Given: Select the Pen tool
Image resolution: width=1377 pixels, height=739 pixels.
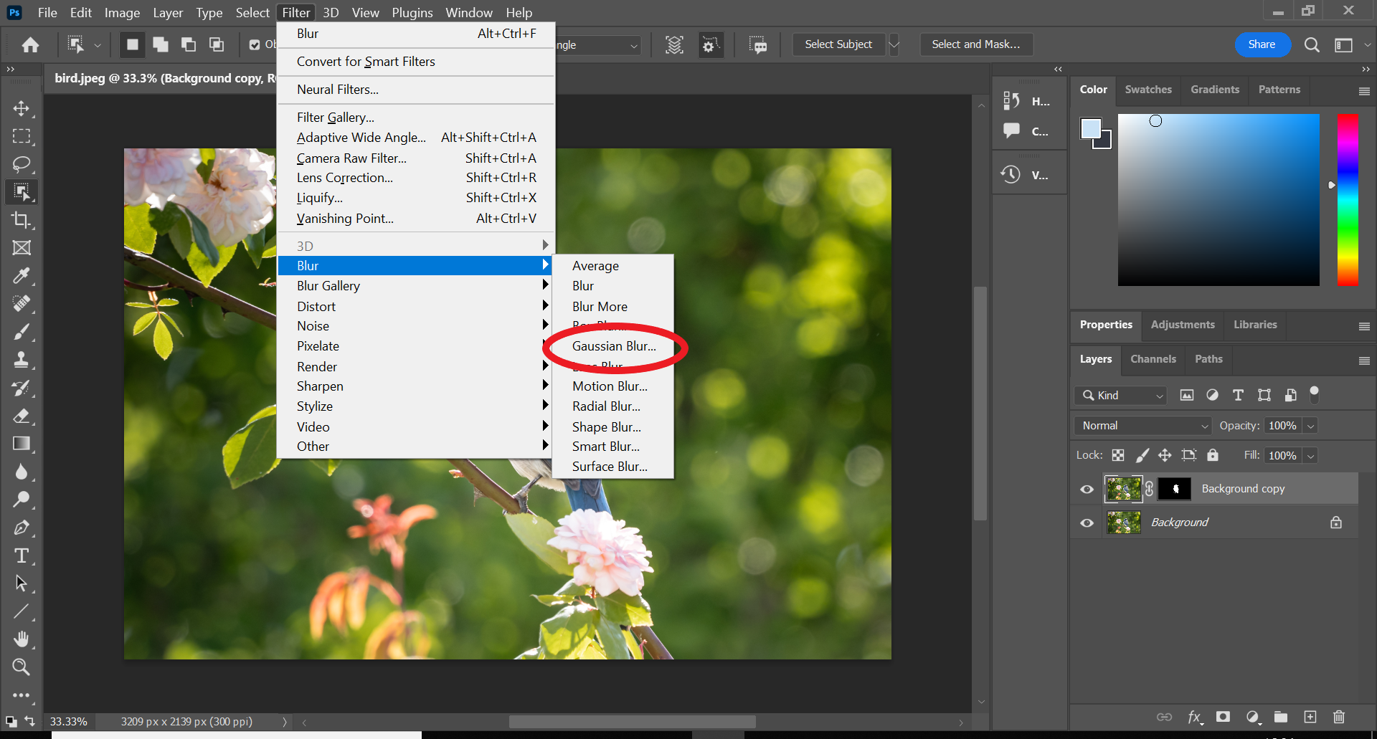Looking at the screenshot, I should (22, 528).
